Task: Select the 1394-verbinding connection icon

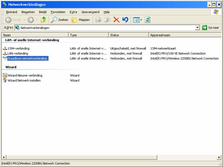Action: point(5,48)
